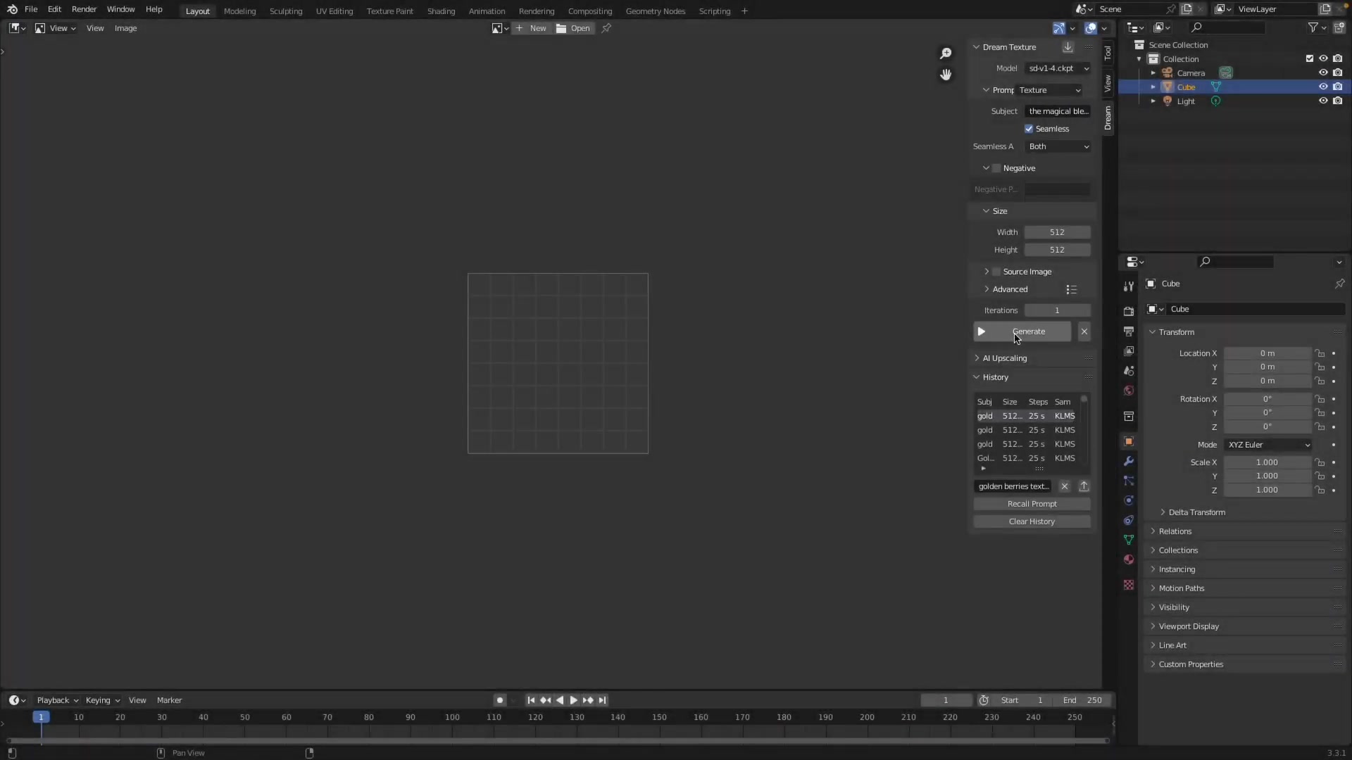Screen dimensions: 1352x760
Task: Expand the AI Upscaling panel
Action: tap(1005, 358)
